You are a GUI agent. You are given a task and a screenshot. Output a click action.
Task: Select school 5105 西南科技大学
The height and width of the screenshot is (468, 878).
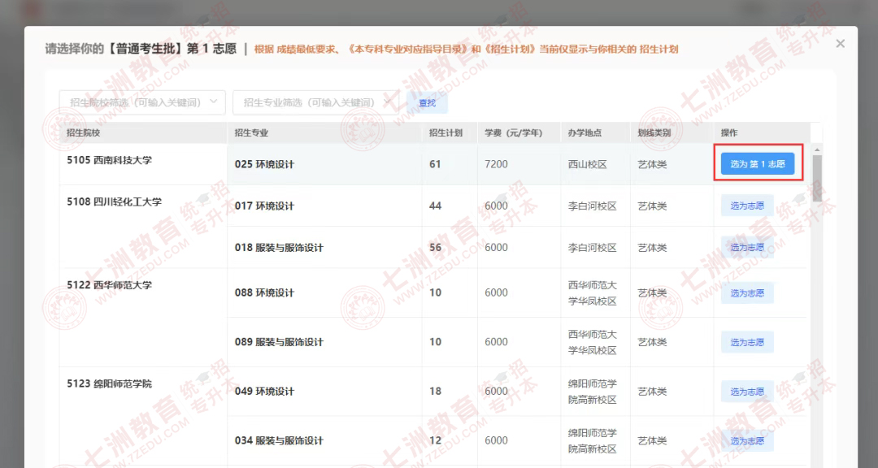[x=109, y=160]
